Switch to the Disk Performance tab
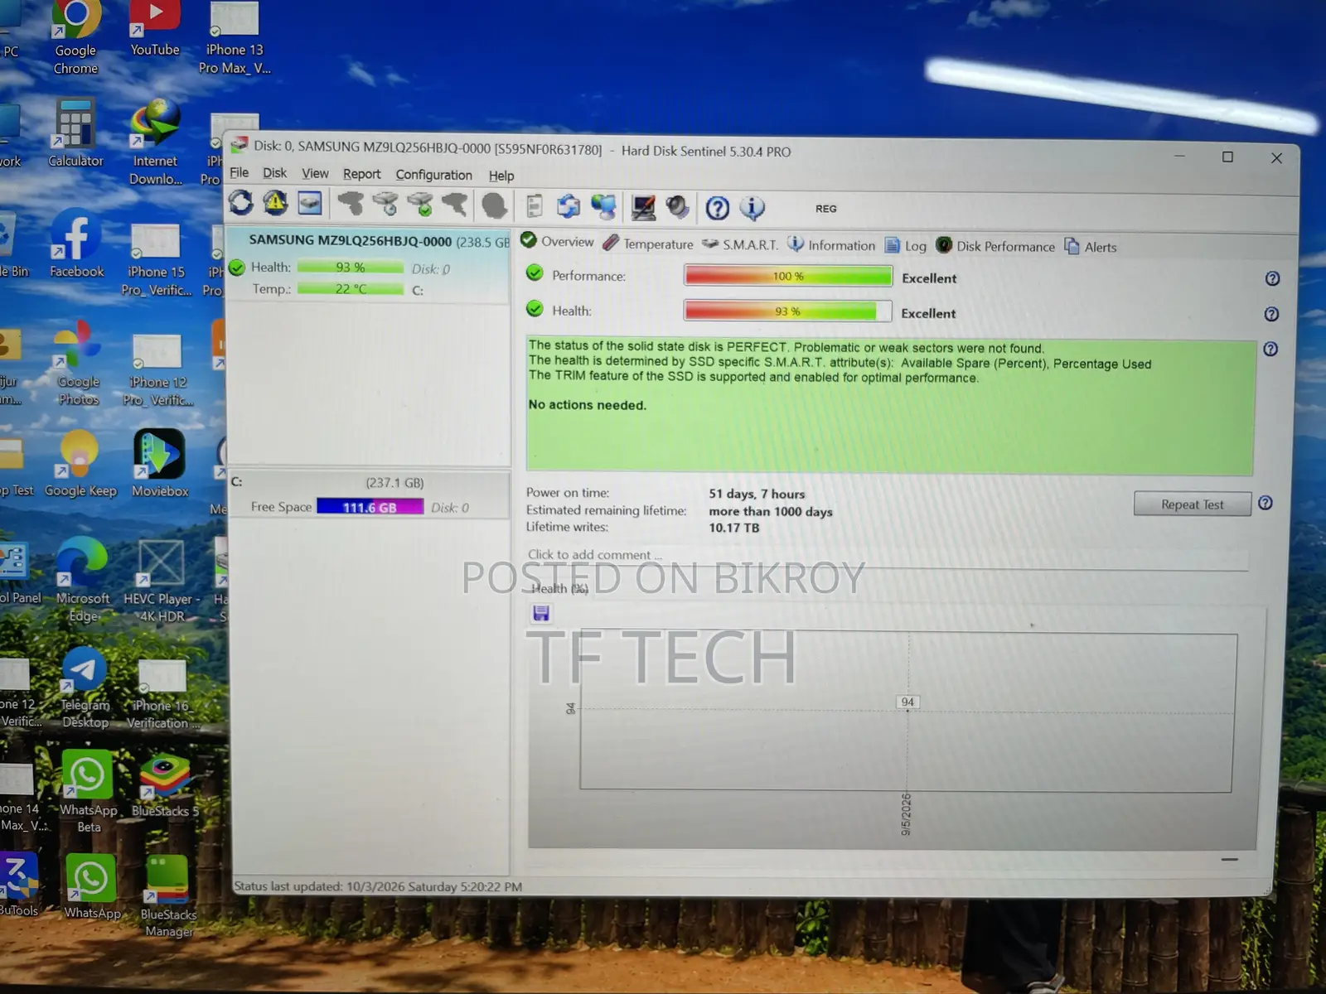This screenshot has height=994, width=1326. [995, 246]
